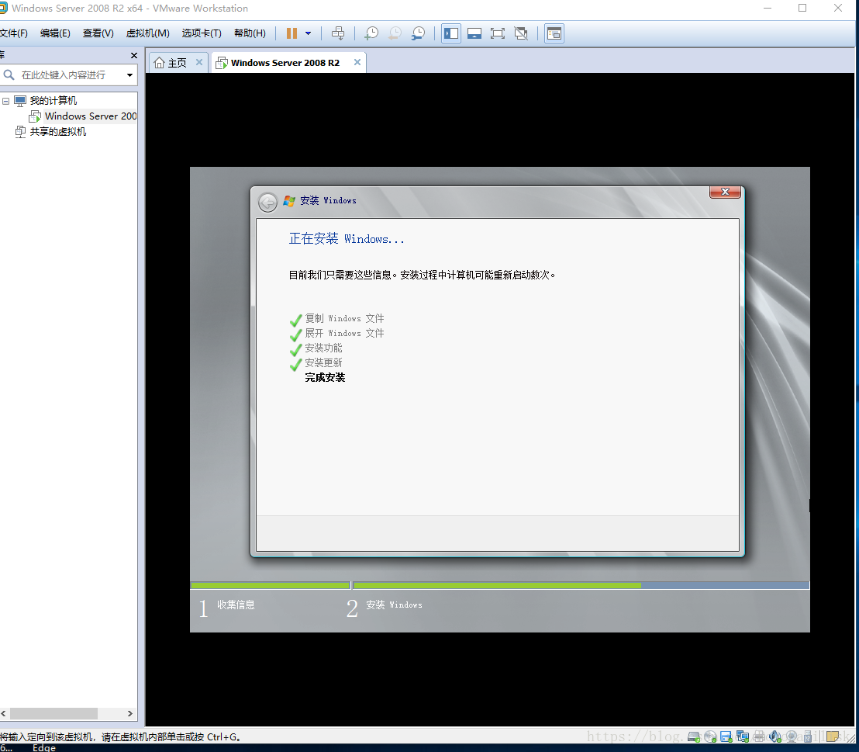Viewport: 859px width, 752px height.
Task: Send Ctrl+Alt+Del to the virtual machine
Action: click(x=338, y=33)
